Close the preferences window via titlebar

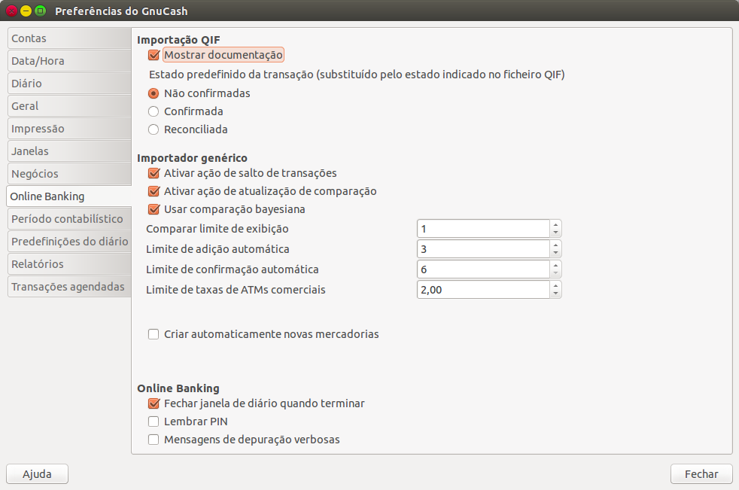click(x=11, y=11)
